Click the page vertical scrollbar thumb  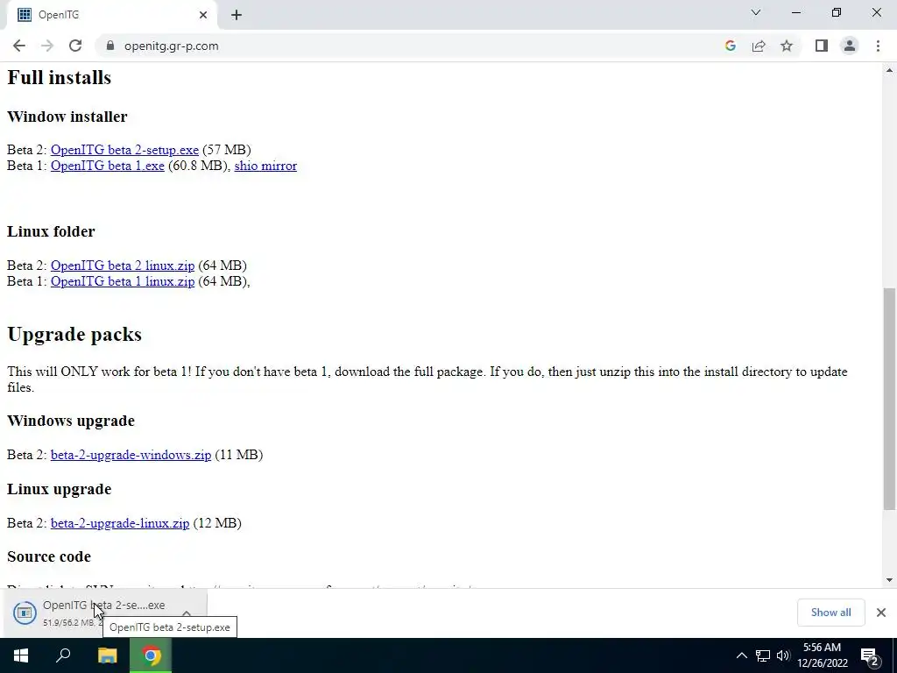889,399
